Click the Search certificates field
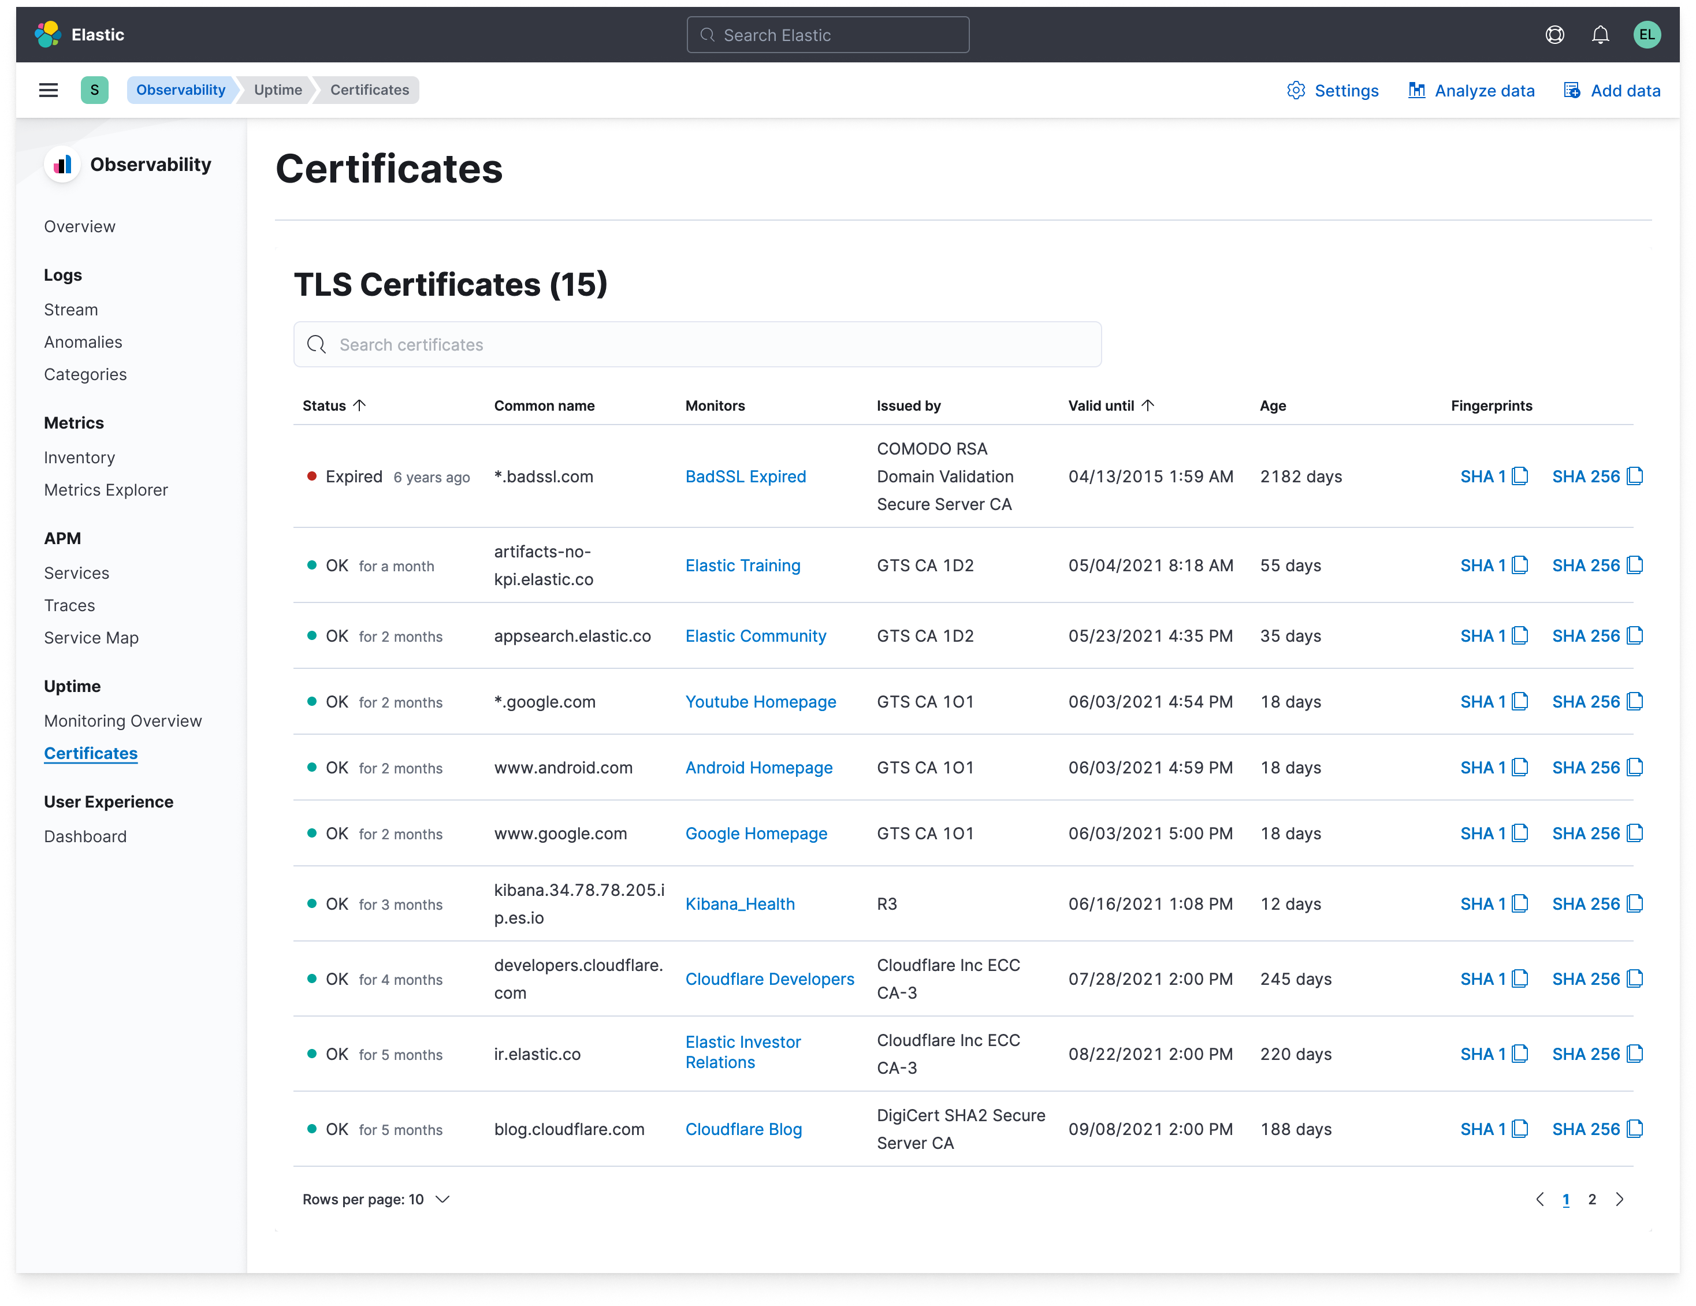Screen dimensions: 1696x1306 (x=697, y=345)
